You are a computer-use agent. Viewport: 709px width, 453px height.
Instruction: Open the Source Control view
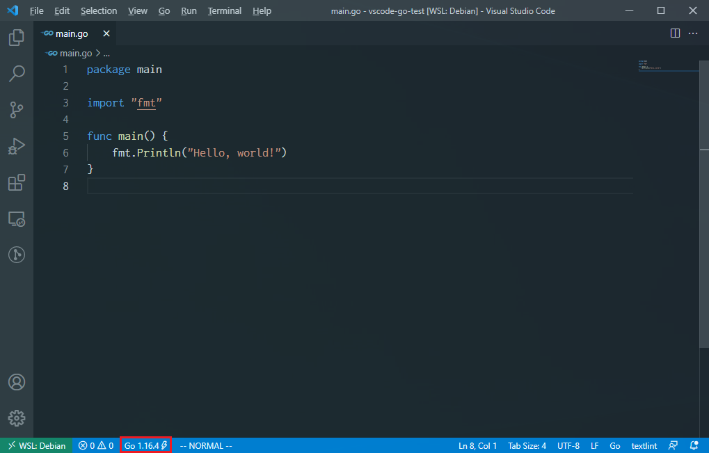tap(16, 109)
